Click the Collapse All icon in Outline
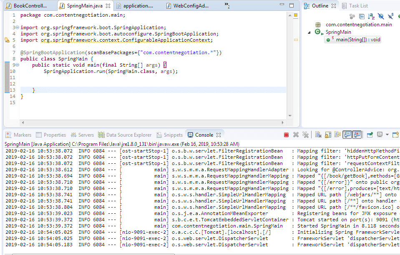 362,17
